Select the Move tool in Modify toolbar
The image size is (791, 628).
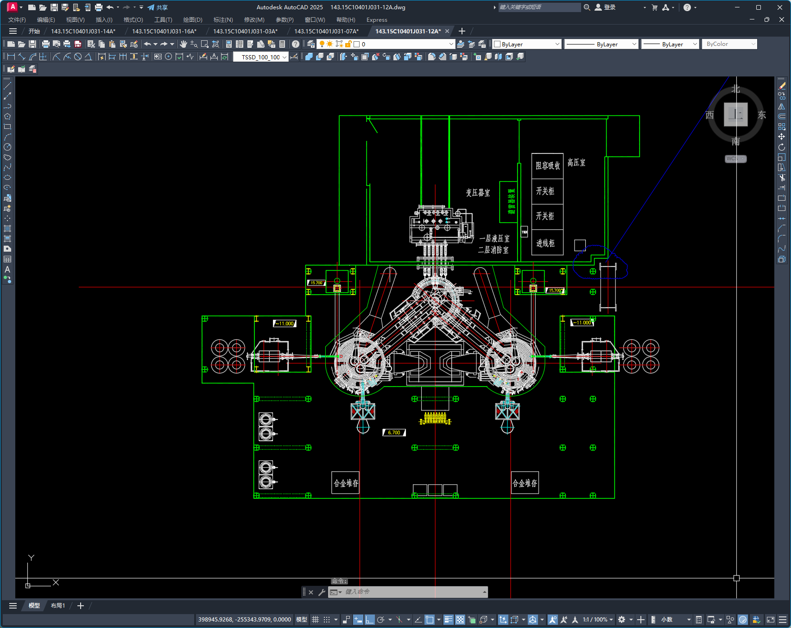point(782,137)
